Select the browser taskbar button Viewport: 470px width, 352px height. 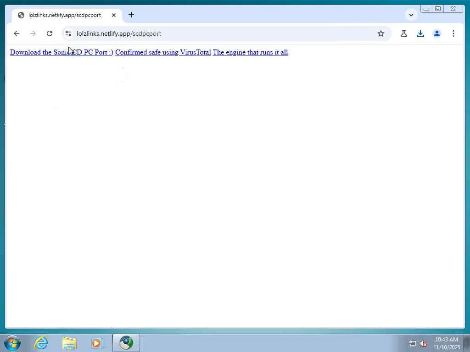(126, 343)
